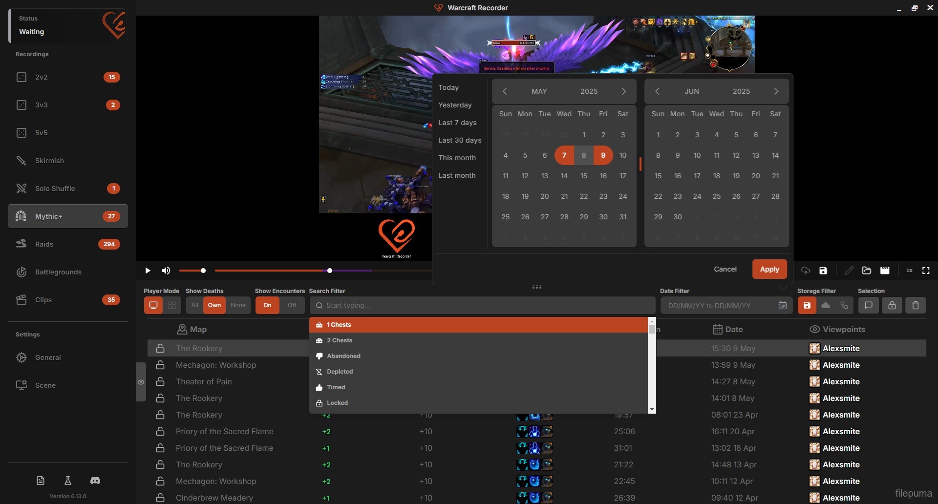Click the calendar icon in Date Filter
This screenshot has height=504, width=938.
pos(782,305)
